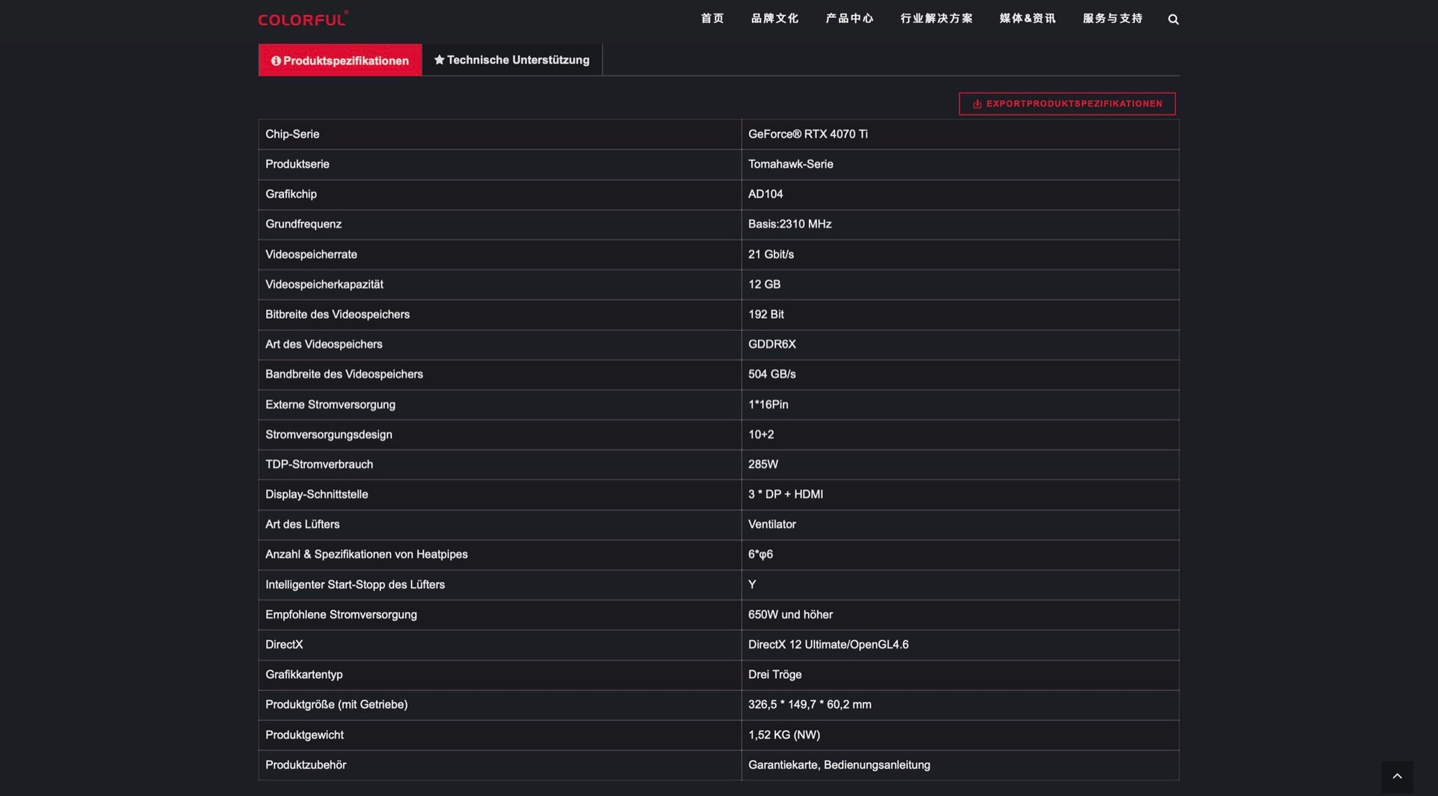Click the DirectX 12 Ultimate/OpenGL4.6 value

(x=828, y=645)
